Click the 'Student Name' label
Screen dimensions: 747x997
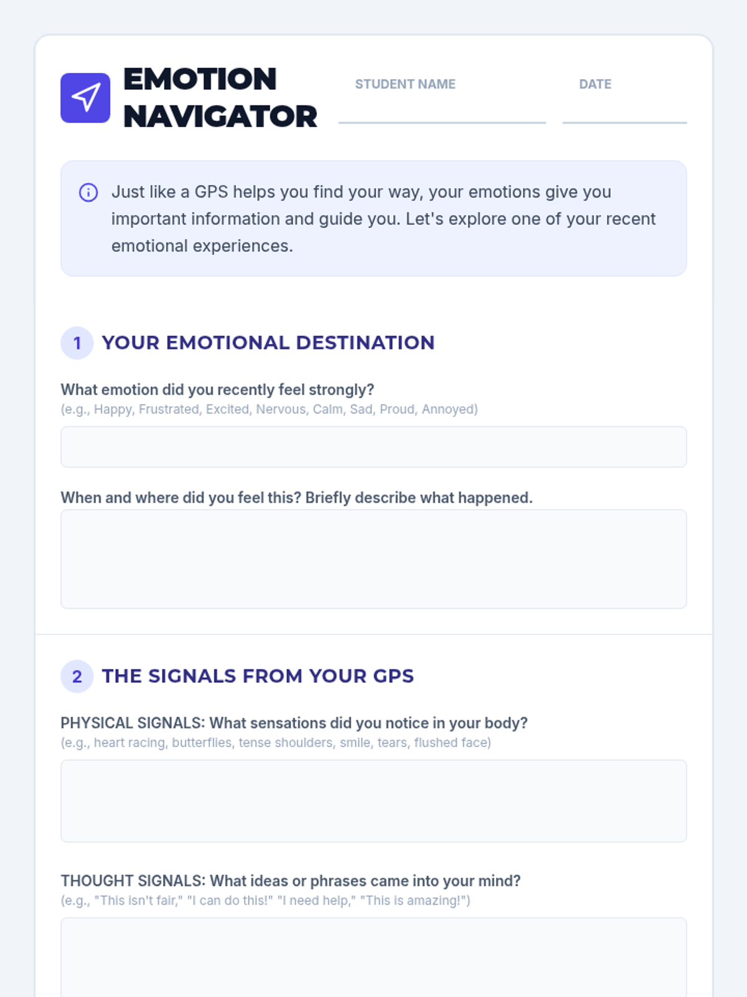[405, 84]
